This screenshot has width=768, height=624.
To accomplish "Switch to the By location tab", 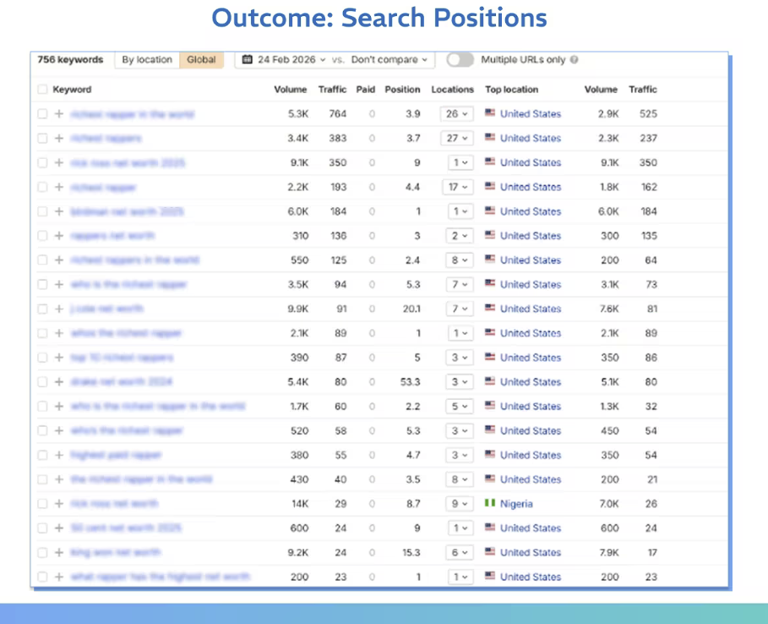I will (x=147, y=60).
